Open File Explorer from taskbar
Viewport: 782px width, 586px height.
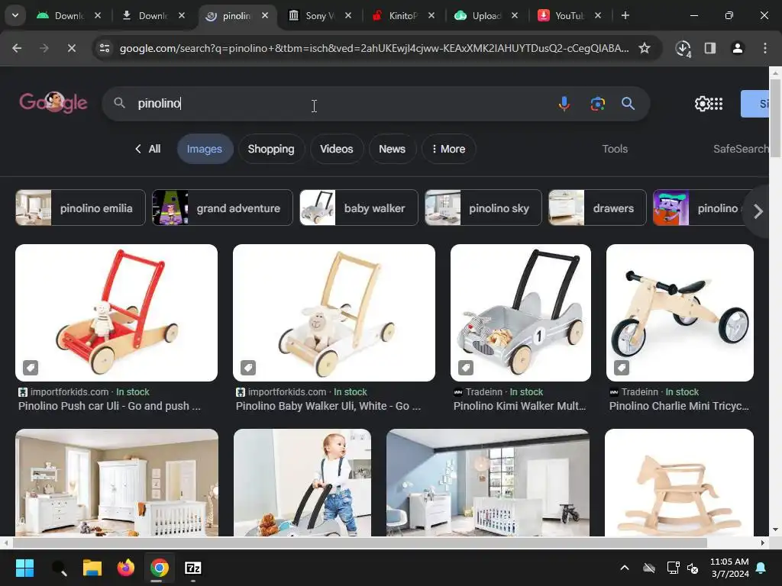(x=92, y=568)
